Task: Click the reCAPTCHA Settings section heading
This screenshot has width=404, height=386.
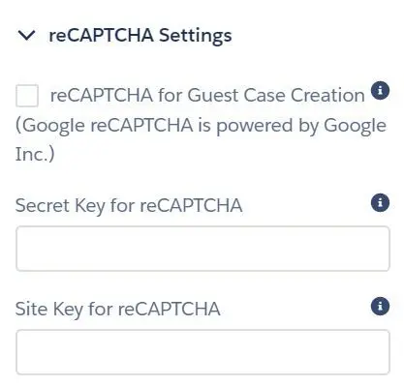Action: pos(140,35)
